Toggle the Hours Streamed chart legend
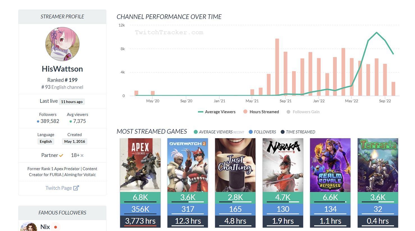 pyautogui.click(x=261, y=112)
